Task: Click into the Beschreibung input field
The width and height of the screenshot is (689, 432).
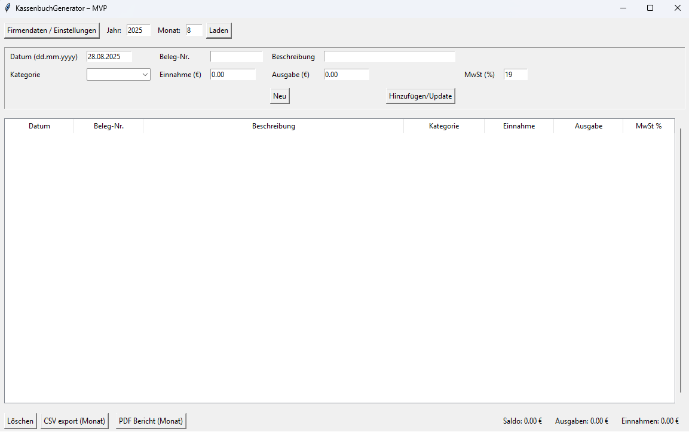Action: pos(389,57)
